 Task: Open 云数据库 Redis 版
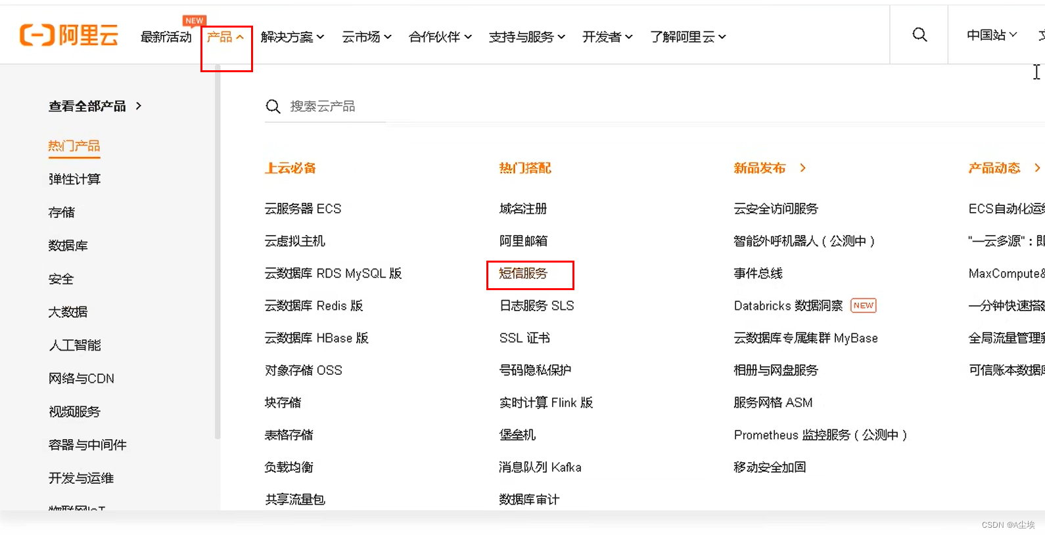313,306
